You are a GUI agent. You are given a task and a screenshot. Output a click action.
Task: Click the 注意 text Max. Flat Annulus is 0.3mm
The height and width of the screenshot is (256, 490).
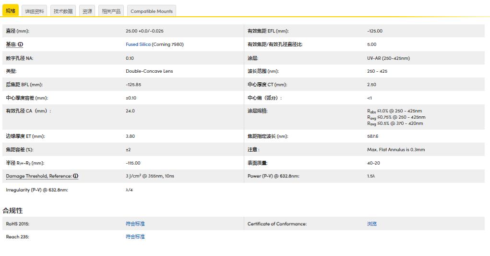point(396,149)
